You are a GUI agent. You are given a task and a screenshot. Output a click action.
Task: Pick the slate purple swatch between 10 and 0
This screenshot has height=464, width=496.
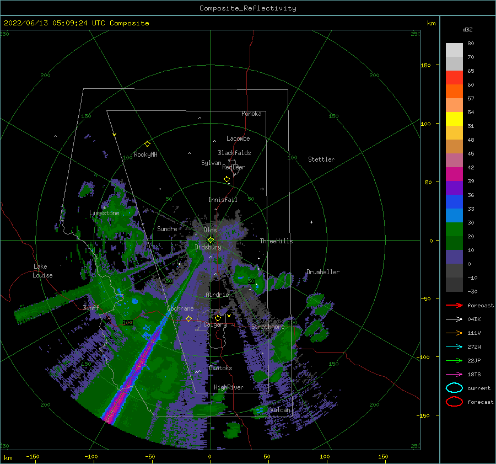click(x=454, y=257)
